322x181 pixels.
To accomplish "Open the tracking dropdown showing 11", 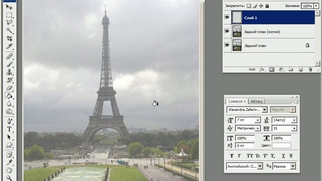I will pos(294,129).
